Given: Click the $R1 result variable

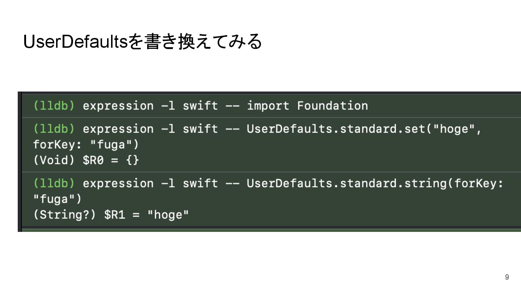Looking at the screenshot, I should 115,215.
